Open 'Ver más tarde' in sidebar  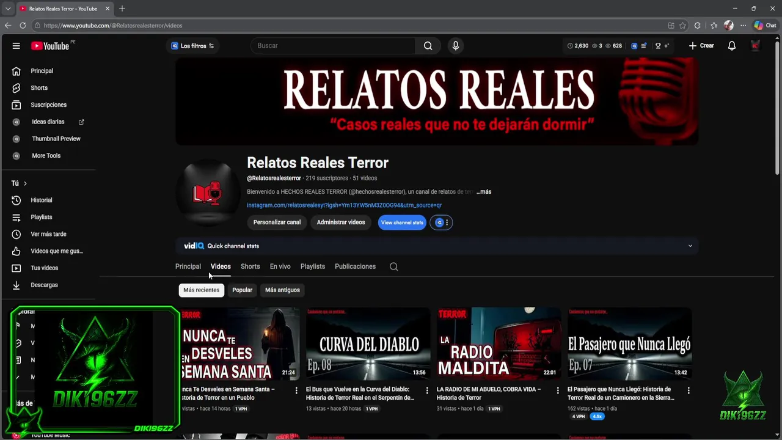(49, 234)
